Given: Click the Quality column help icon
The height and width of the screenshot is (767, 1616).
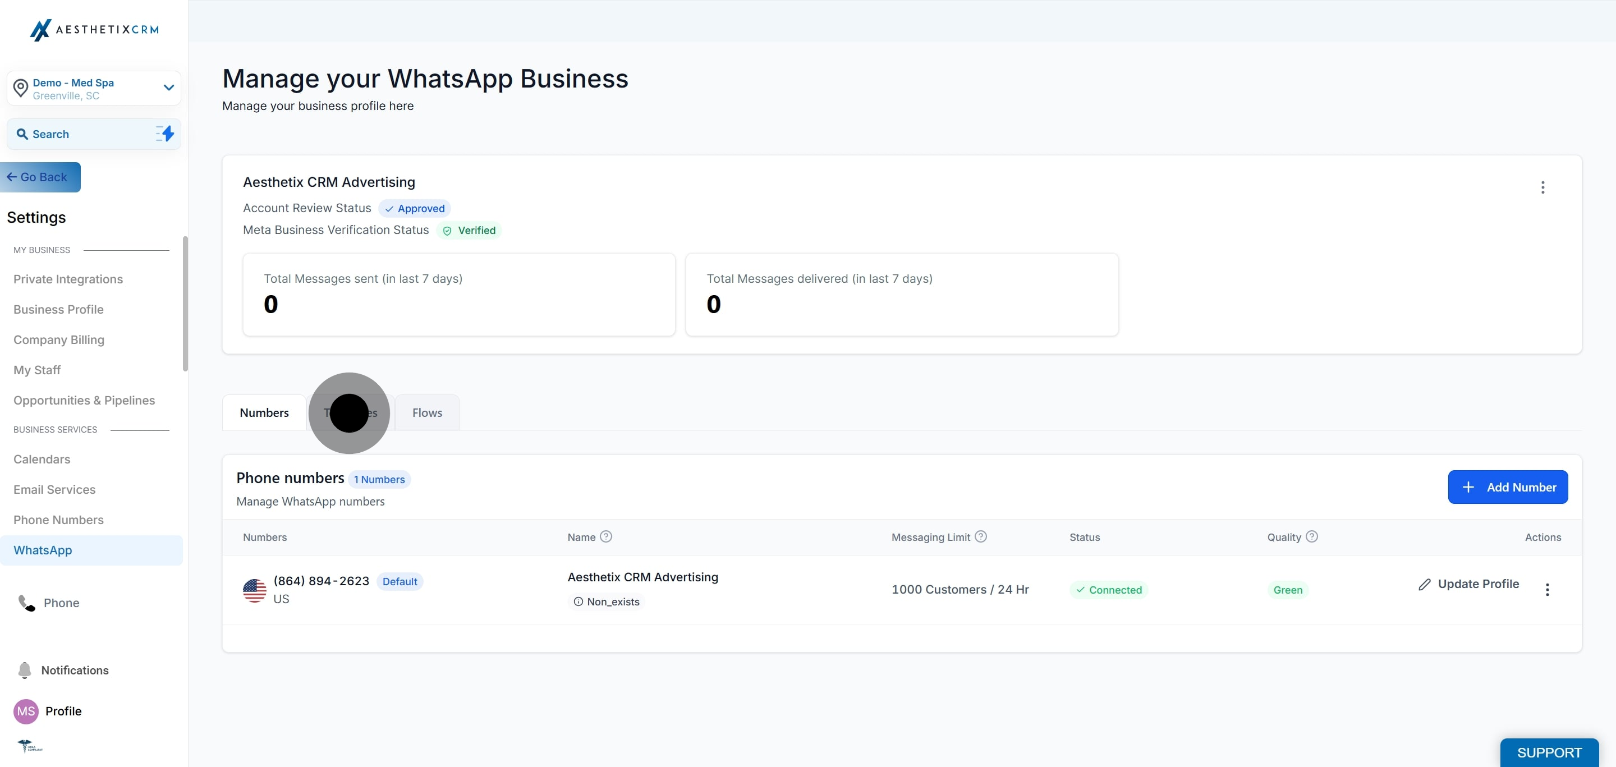Looking at the screenshot, I should [1312, 537].
